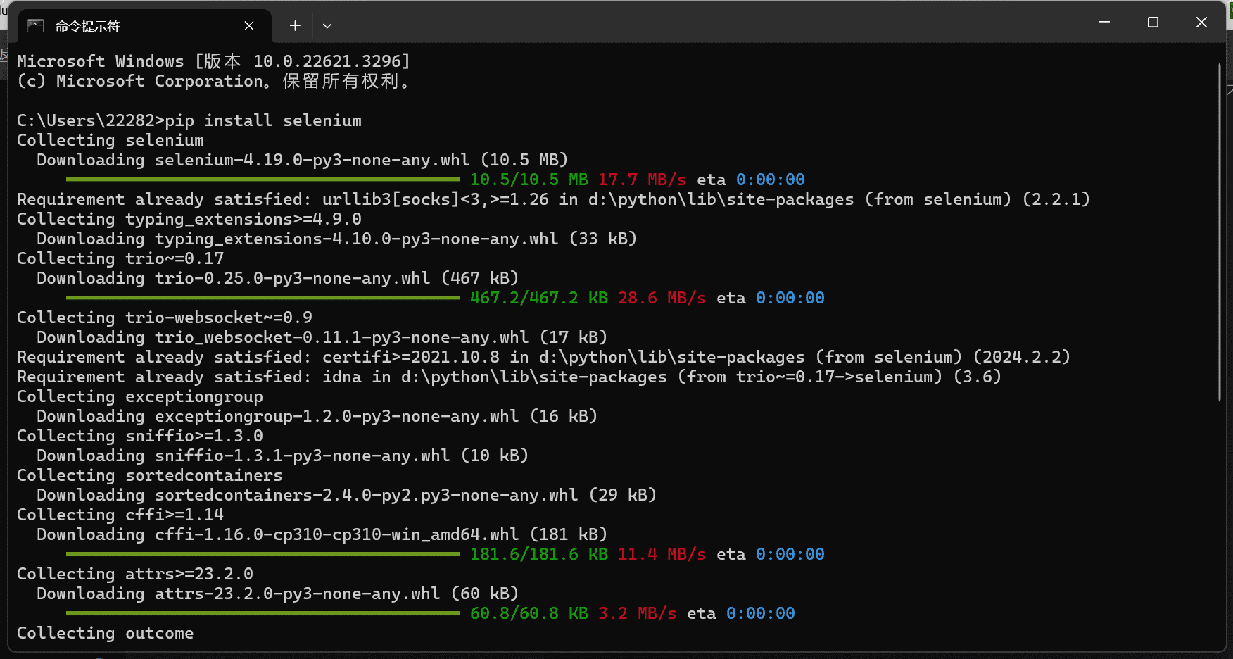Click the 'pip install selenium' command line
Screen dimensions: 1233x659
(189, 120)
